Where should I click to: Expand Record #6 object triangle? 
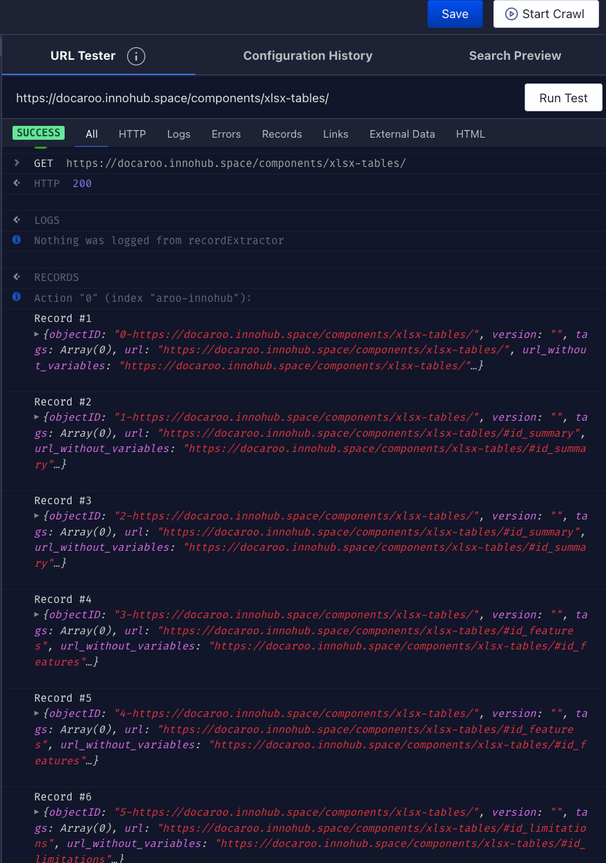click(x=38, y=812)
